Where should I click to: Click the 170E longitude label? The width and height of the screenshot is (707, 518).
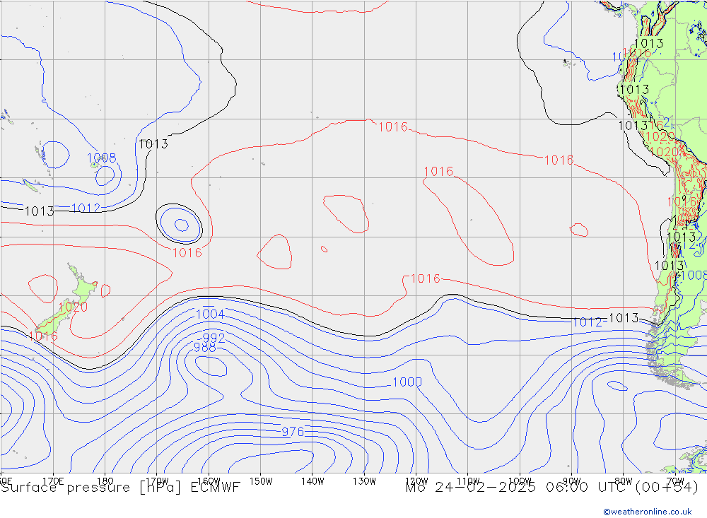coord(53,481)
